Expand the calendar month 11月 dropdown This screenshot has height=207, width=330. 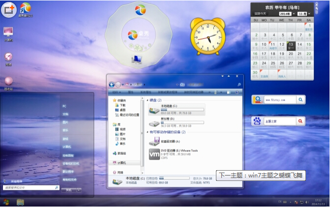click(309, 14)
